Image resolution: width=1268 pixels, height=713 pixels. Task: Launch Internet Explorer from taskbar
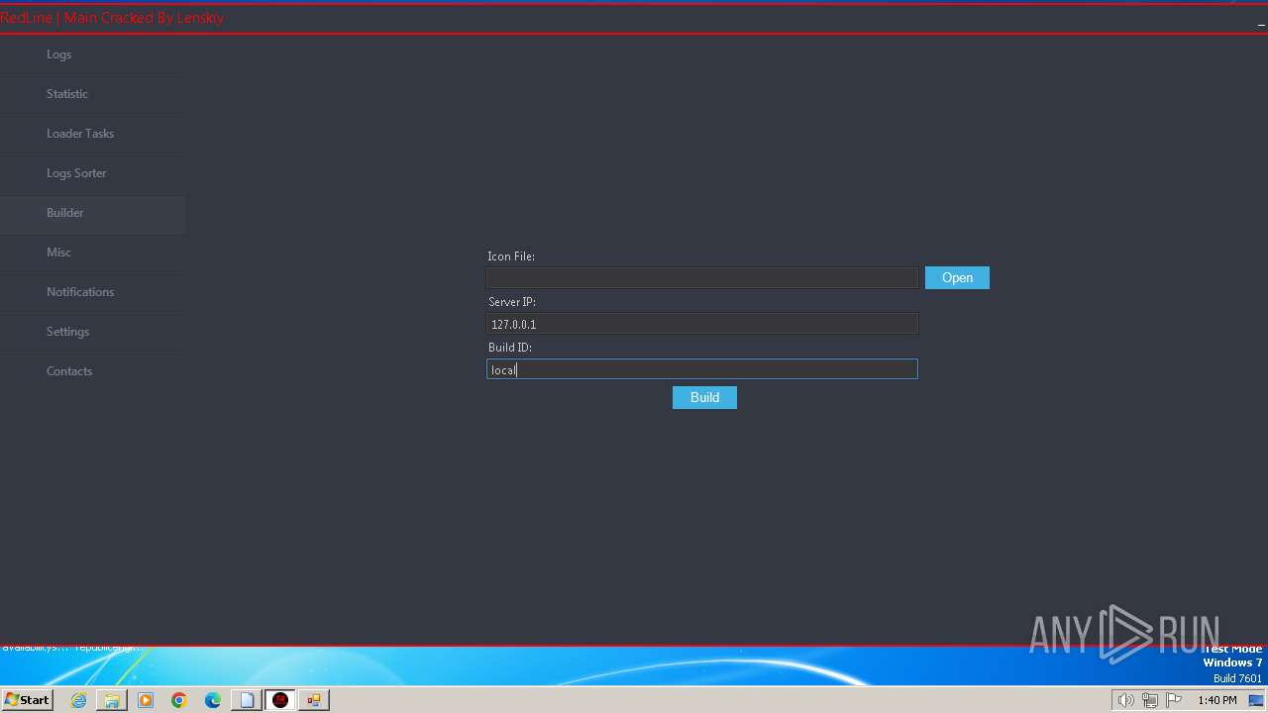pyautogui.click(x=78, y=700)
